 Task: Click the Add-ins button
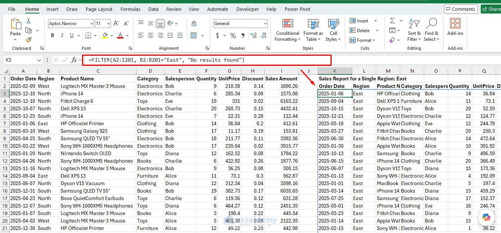[455, 27]
